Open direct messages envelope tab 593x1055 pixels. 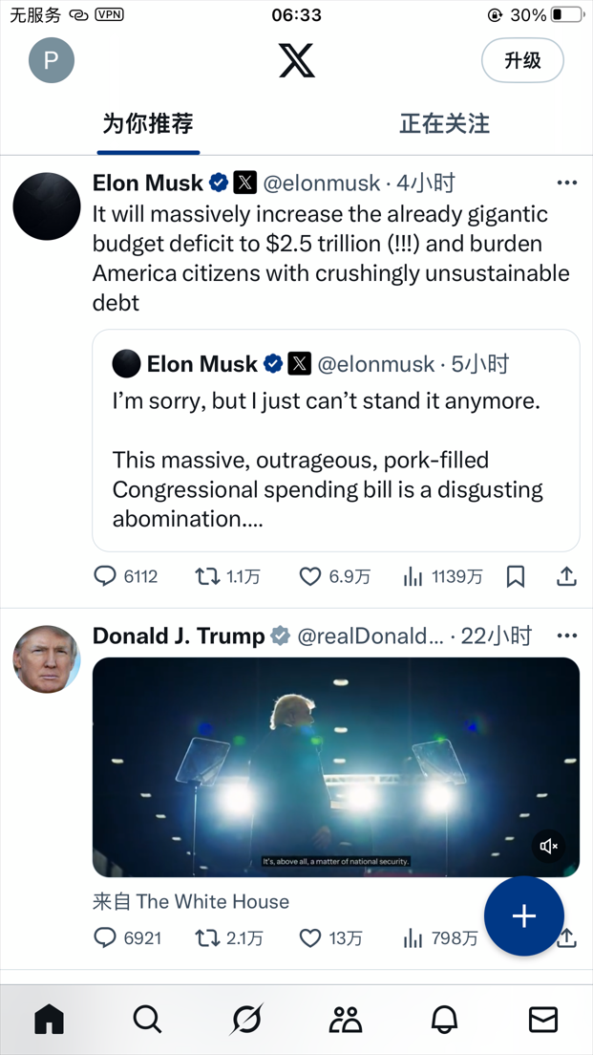(542, 1020)
